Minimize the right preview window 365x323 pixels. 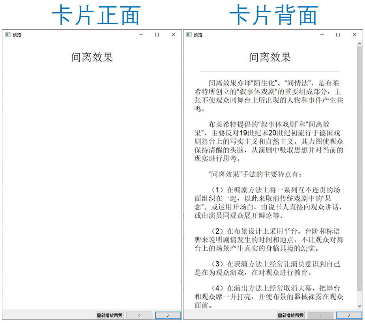(322, 35)
